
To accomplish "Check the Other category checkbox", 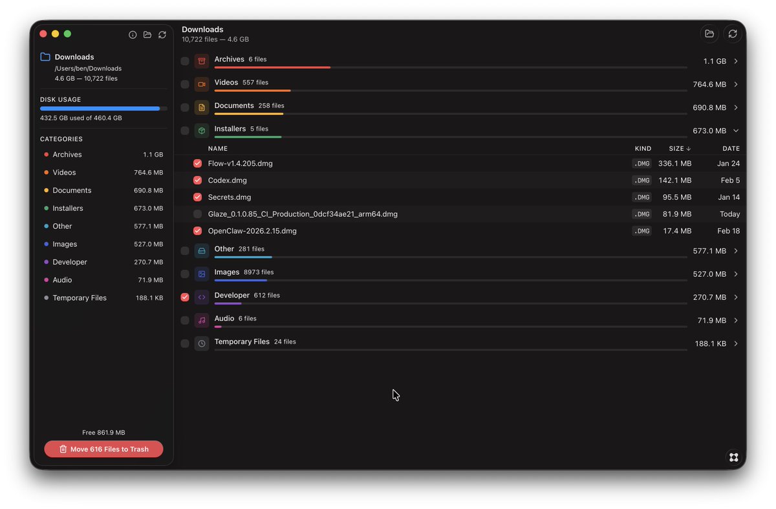I will coord(185,251).
